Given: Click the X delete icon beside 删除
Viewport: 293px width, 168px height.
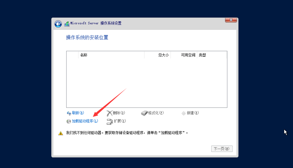Looking at the screenshot, I should [x=109, y=113].
